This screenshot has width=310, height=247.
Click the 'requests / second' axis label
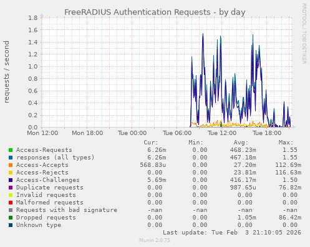click(6, 72)
